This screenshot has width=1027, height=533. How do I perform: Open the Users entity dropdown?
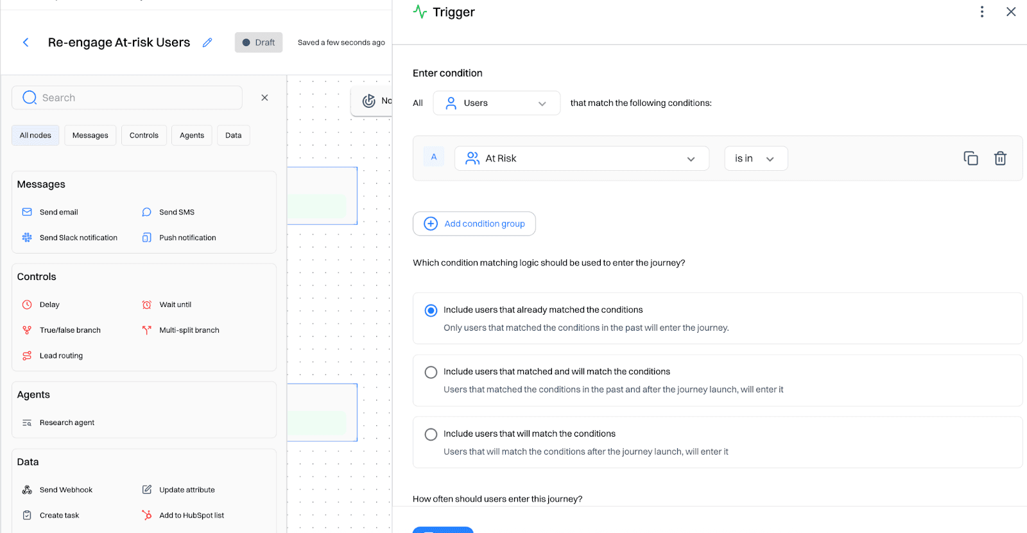(496, 103)
